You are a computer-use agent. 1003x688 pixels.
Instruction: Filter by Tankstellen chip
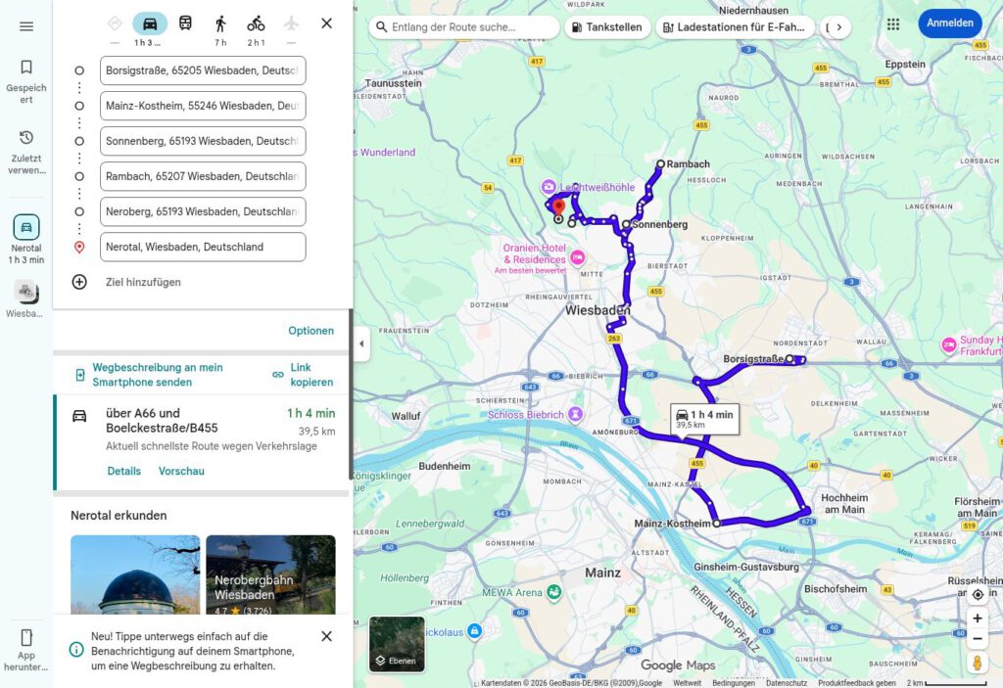tap(607, 27)
